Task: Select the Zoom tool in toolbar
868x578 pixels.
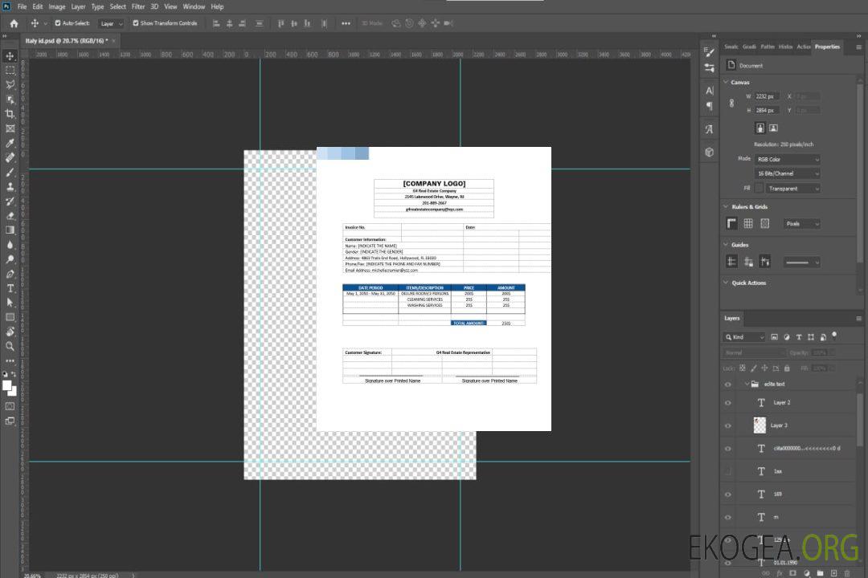Action: tap(10, 346)
